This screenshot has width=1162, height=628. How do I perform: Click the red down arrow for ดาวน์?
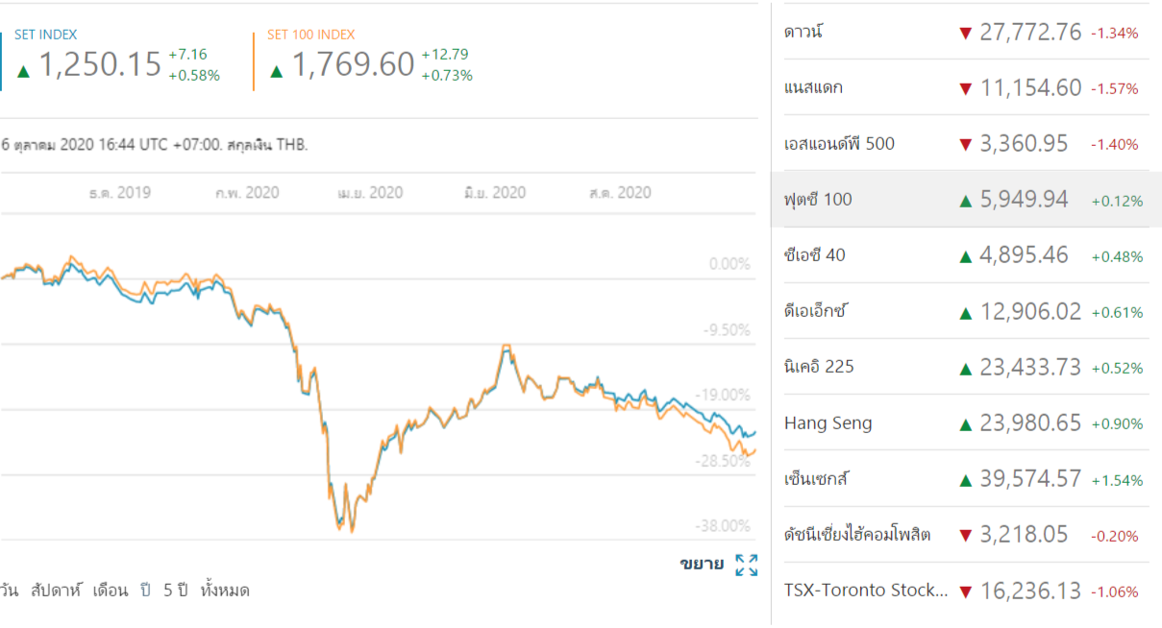[965, 34]
